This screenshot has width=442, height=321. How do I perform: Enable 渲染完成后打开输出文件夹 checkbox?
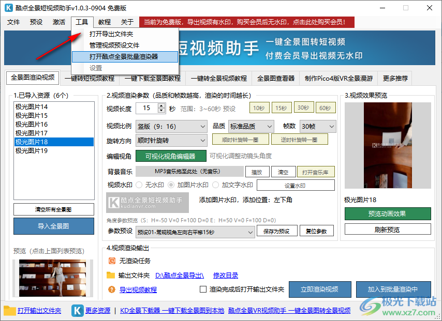203,289
